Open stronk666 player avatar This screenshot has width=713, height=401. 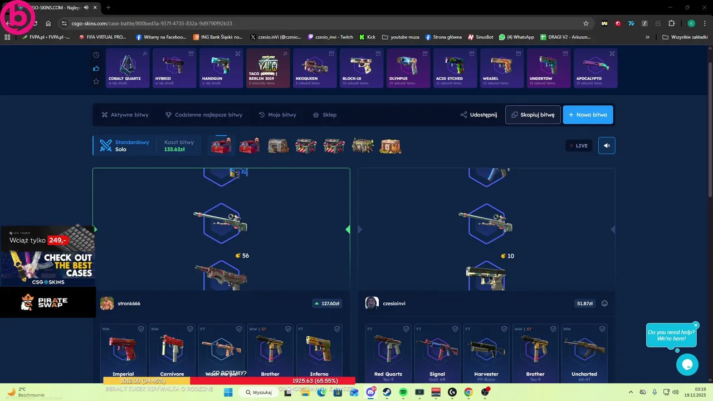tap(107, 304)
